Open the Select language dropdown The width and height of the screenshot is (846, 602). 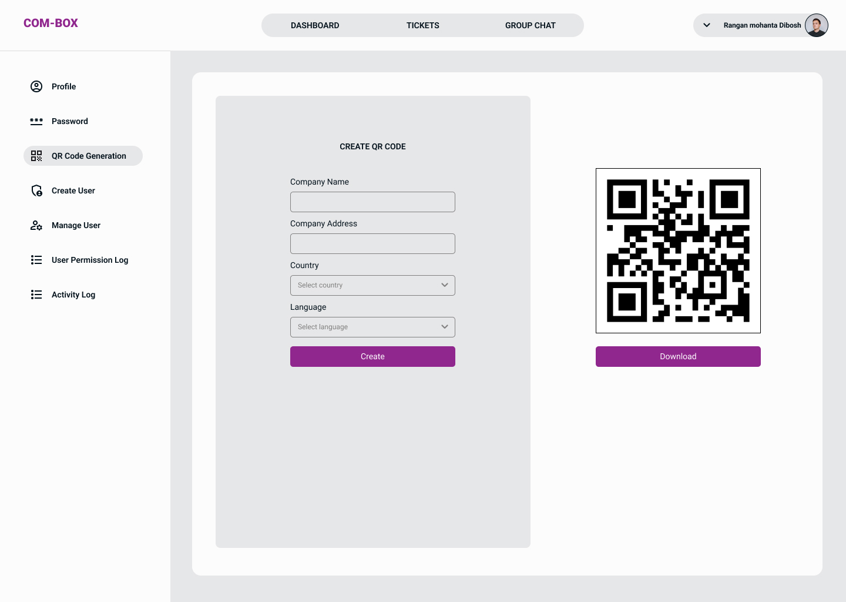tap(372, 327)
